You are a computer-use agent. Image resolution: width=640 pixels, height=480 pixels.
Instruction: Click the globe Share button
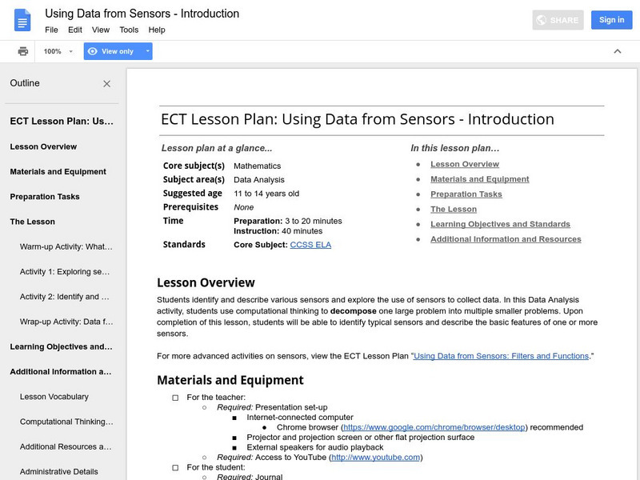pos(558,20)
